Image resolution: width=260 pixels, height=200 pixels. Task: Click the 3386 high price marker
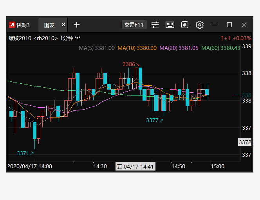coord(131,64)
